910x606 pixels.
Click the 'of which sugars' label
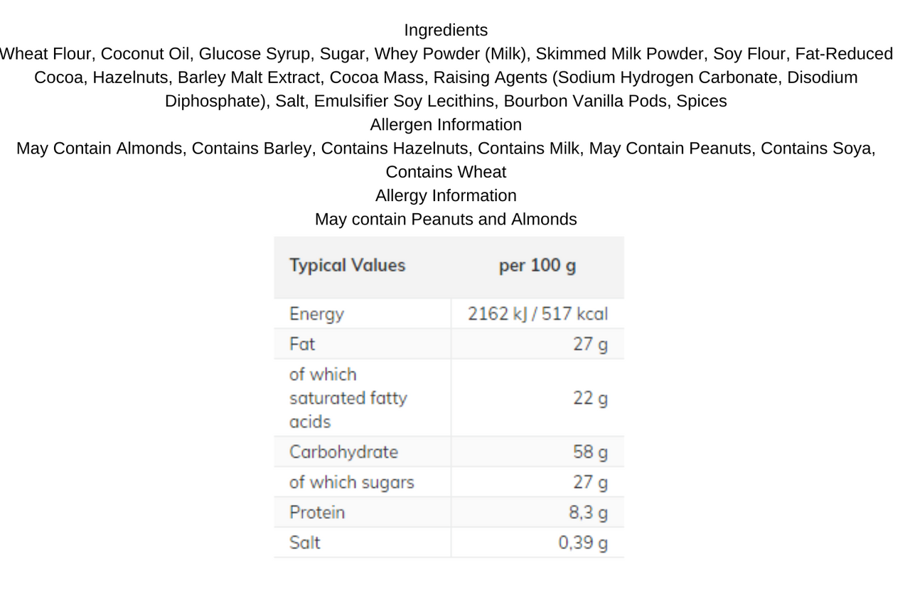351,482
